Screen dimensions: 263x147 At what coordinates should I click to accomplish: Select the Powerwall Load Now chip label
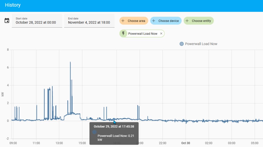[143, 34]
